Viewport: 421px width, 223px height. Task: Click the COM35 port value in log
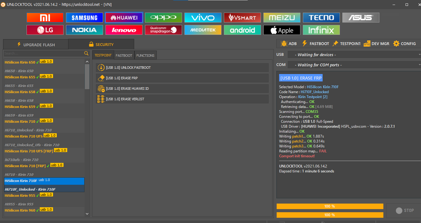(x=312, y=112)
